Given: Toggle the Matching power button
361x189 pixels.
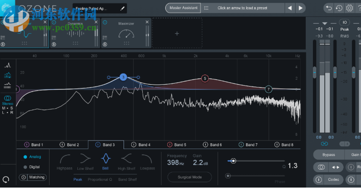Looking at the screenshot, I should tap(23, 177).
